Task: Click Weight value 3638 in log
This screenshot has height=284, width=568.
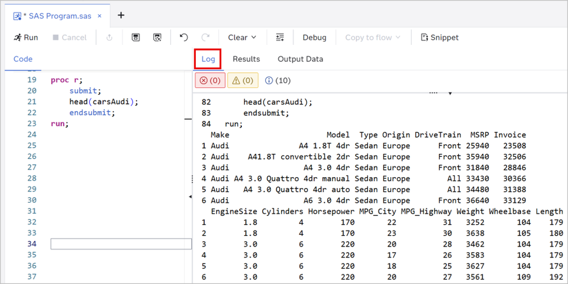Action: tap(475, 233)
